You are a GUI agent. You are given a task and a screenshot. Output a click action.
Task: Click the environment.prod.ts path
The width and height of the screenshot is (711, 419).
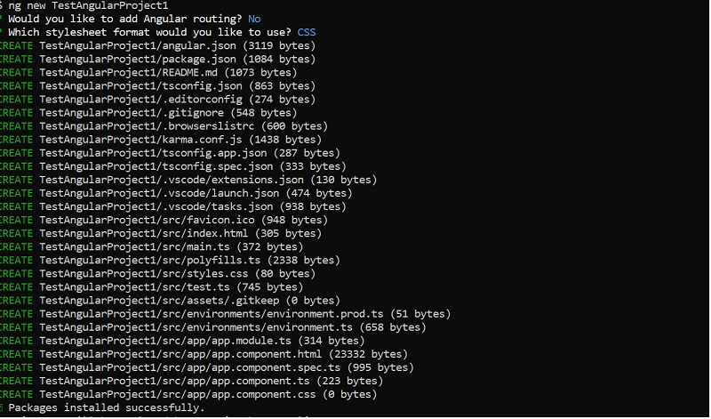pos(212,314)
